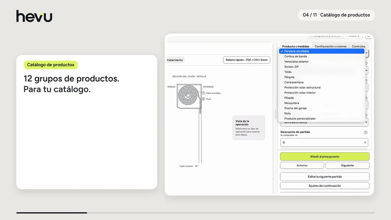The width and height of the screenshot is (391, 220).
Task: Open the tarifa automática dropdown arrow
Action: pyautogui.click(x=366, y=122)
